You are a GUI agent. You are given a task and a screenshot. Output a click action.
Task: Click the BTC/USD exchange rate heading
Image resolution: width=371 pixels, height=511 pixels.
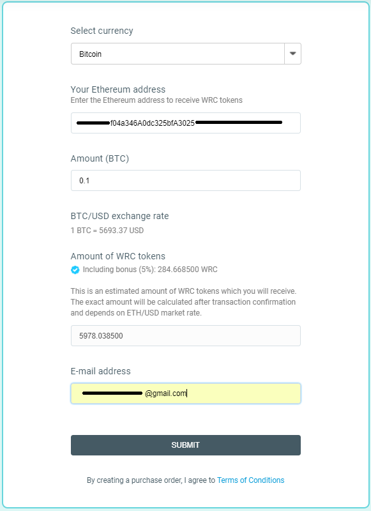click(x=119, y=216)
